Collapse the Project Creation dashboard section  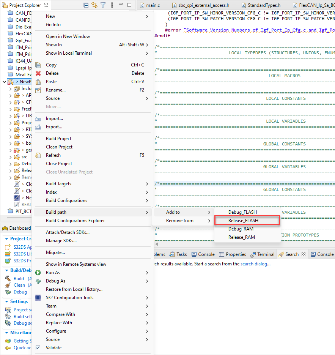6,239
